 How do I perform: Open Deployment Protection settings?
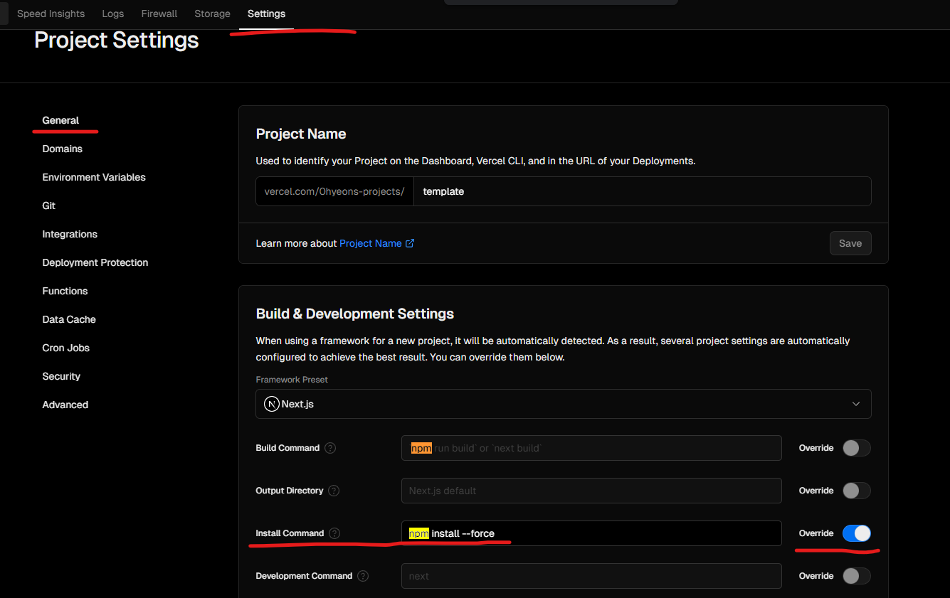coord(95,262)
